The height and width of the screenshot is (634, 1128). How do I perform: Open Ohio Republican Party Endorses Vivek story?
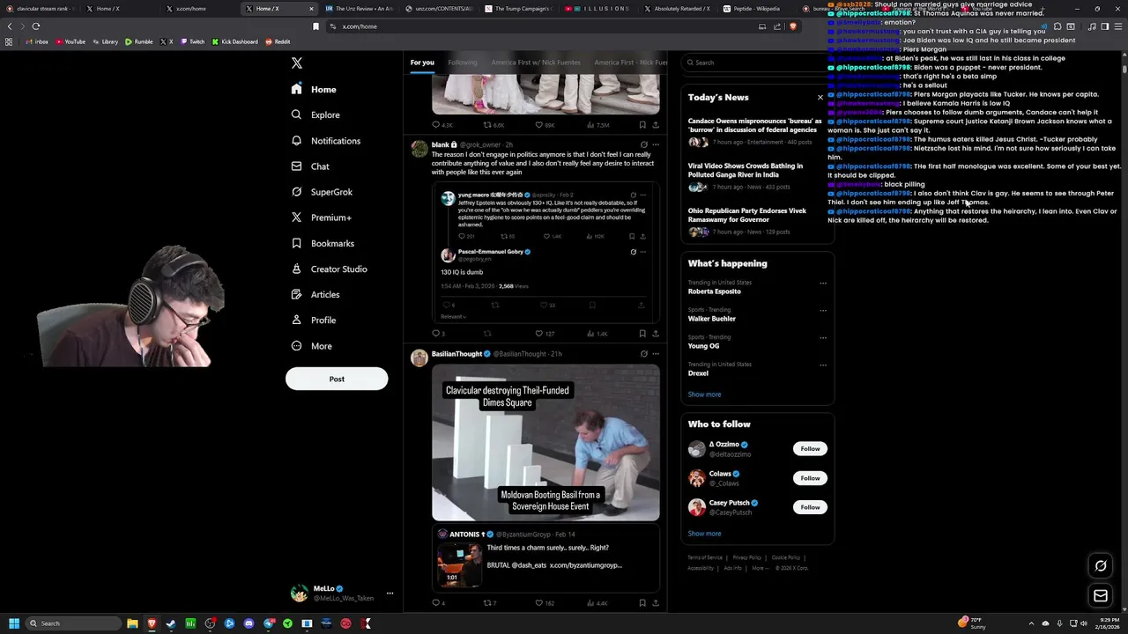point(756,222)
